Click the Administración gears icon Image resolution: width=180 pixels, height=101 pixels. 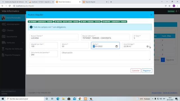[4, 24]
